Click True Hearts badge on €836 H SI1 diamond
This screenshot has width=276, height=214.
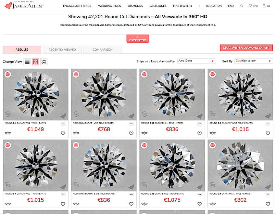coord(144,74)
